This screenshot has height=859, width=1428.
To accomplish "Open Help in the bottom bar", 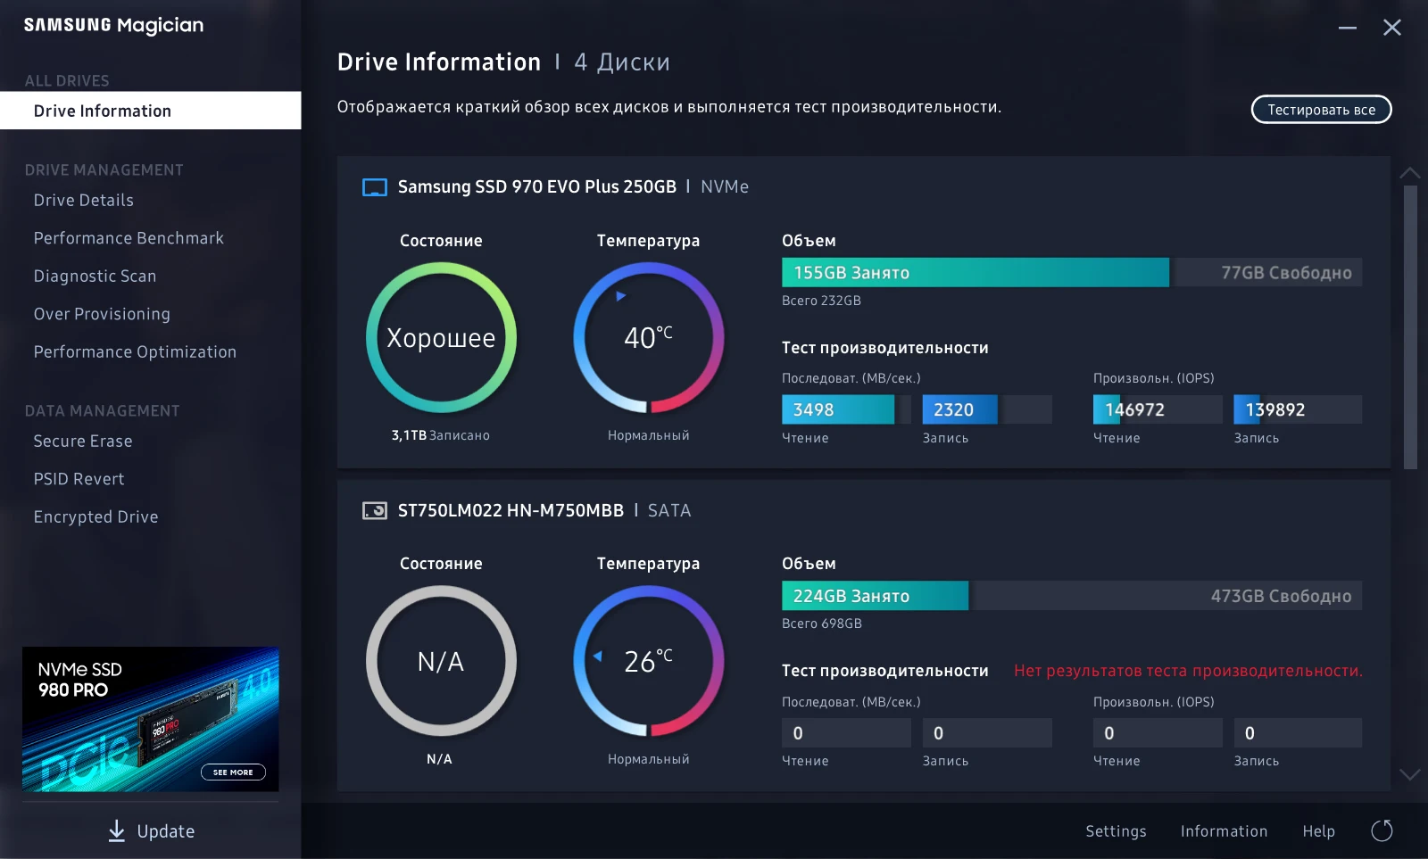I will (x=1318, y=831).
